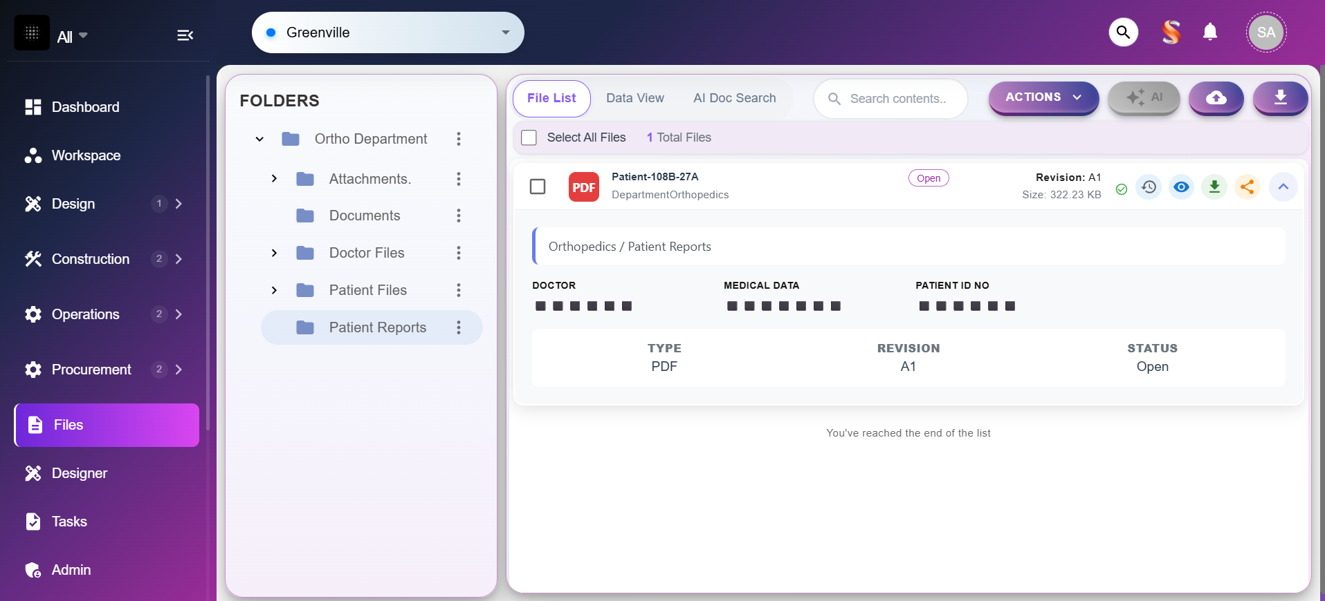1325x601 pixels.
Task: Click the purple download button in toolbar
Action: [x=1280, y=98]
